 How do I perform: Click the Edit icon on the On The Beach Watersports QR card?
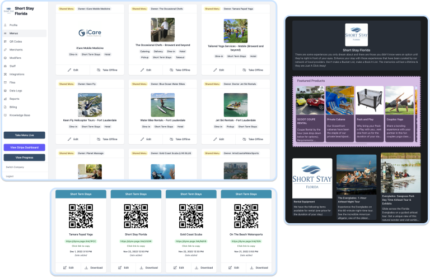tap(230, 267)
